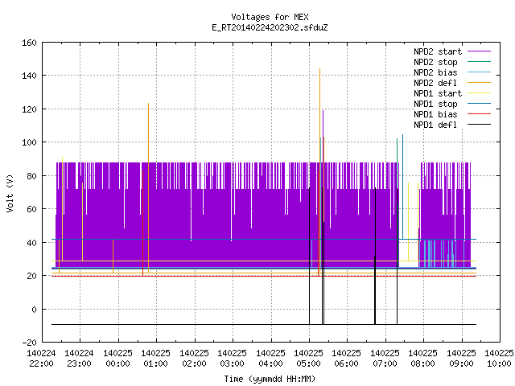This screenshot has height=386, width=515.
Task: Click the 'NPD2 stop' legend label
Action: pyautogui.click(x=435, y=62)
